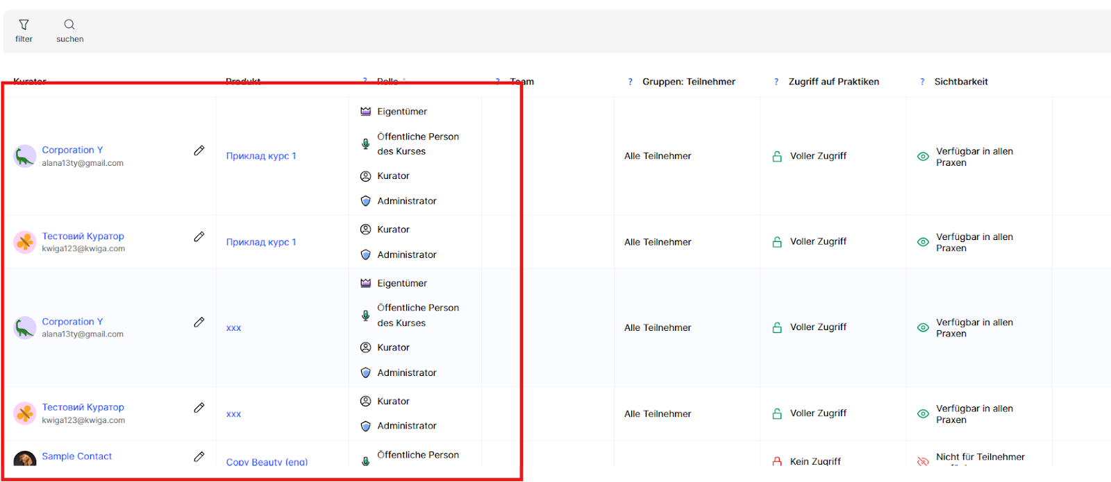Toggle visibility eye icon in first row
This screenshot has height=482, width=1111.
[923, 157]
